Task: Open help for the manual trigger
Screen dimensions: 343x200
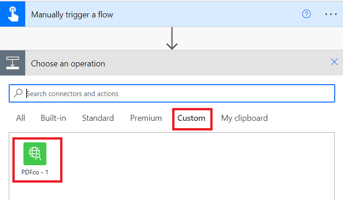Action: (x=306, y=14)
